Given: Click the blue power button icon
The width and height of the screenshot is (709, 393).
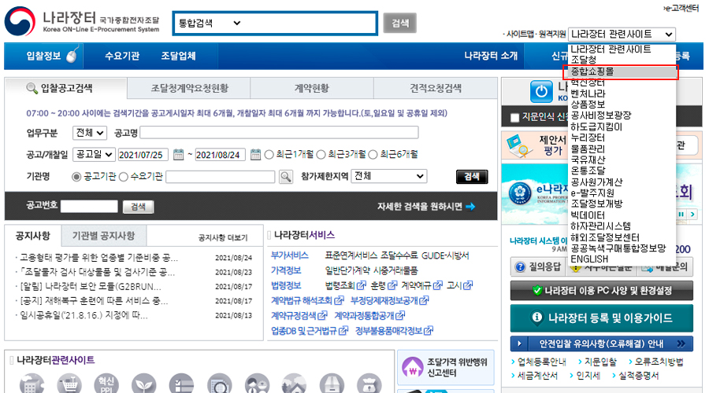Looking at the screenshot, I should point(541,92).
